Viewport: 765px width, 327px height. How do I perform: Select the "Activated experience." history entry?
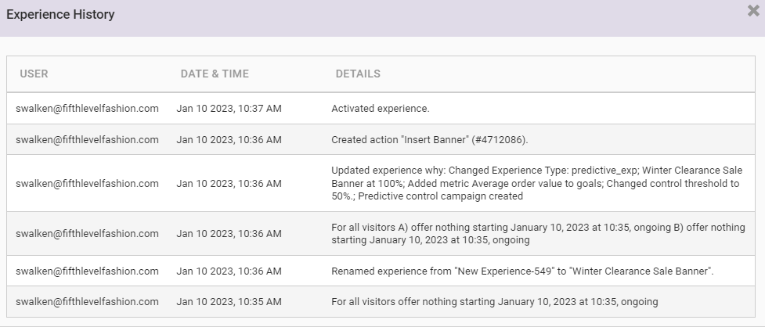(381, 109)
